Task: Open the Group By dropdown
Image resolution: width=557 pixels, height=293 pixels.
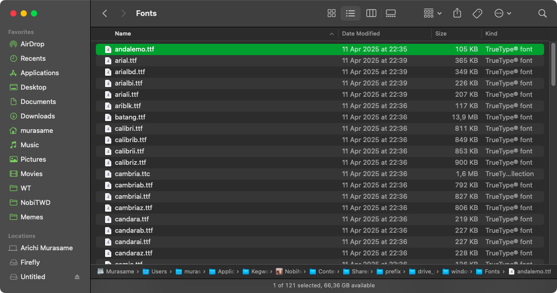Action: point(432,13)
